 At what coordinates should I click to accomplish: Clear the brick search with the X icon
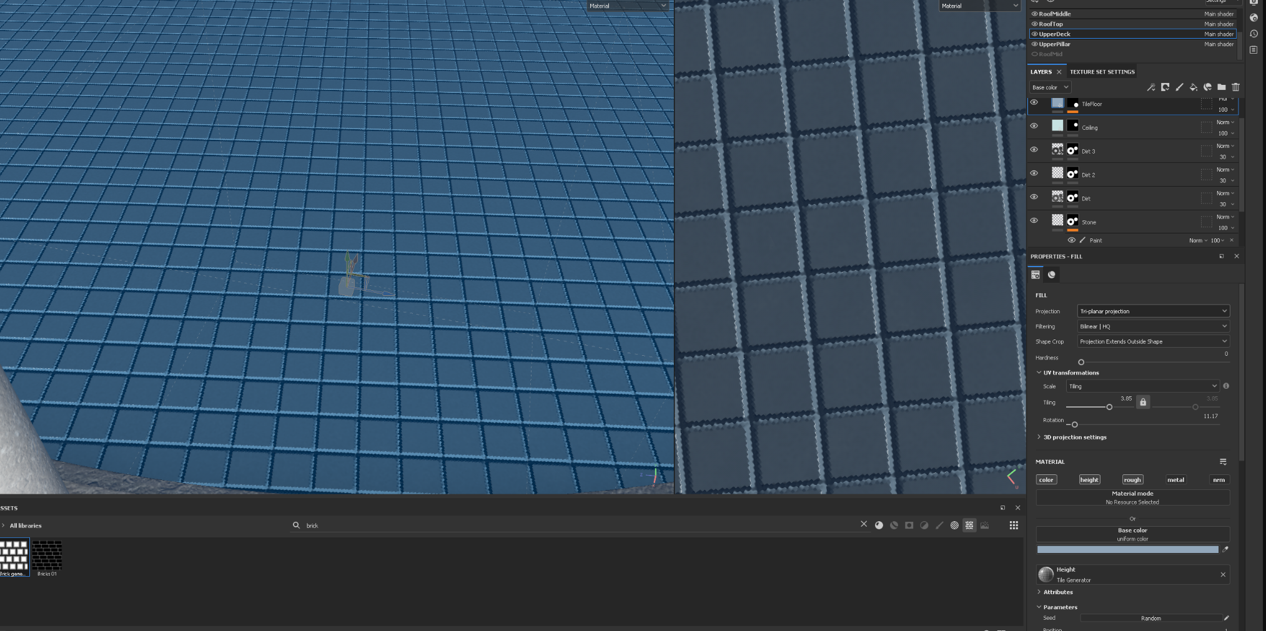[x=864, y=524]
